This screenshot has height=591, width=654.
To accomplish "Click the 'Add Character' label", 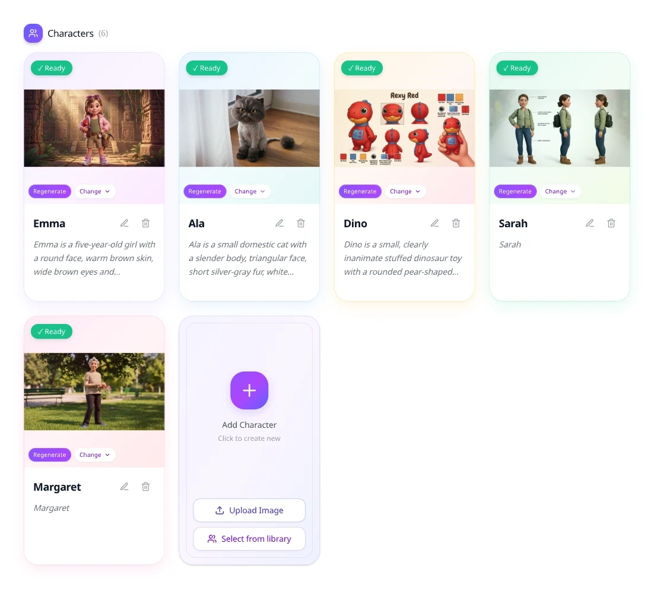I will click(249, 425).
